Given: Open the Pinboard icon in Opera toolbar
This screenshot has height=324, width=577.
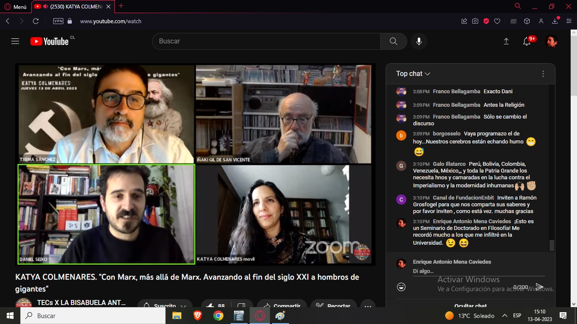Looking at the screenshot, I should click(464, 21).
